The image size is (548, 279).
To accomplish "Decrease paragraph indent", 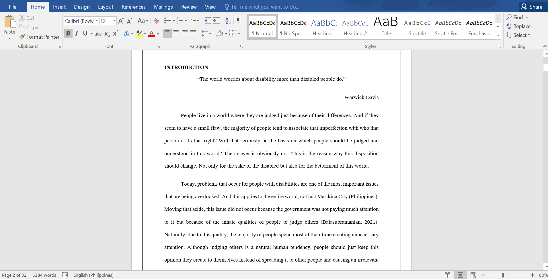I will tap(208, 21).
